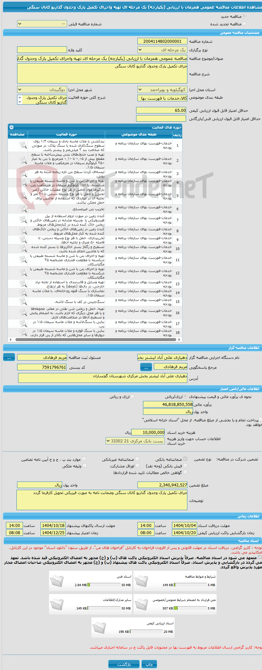Viewport: 262px width, 670px height.
Task: Toggle گواهی خالص مطالبات تایید شده checkbox
Action: [185, 472]
